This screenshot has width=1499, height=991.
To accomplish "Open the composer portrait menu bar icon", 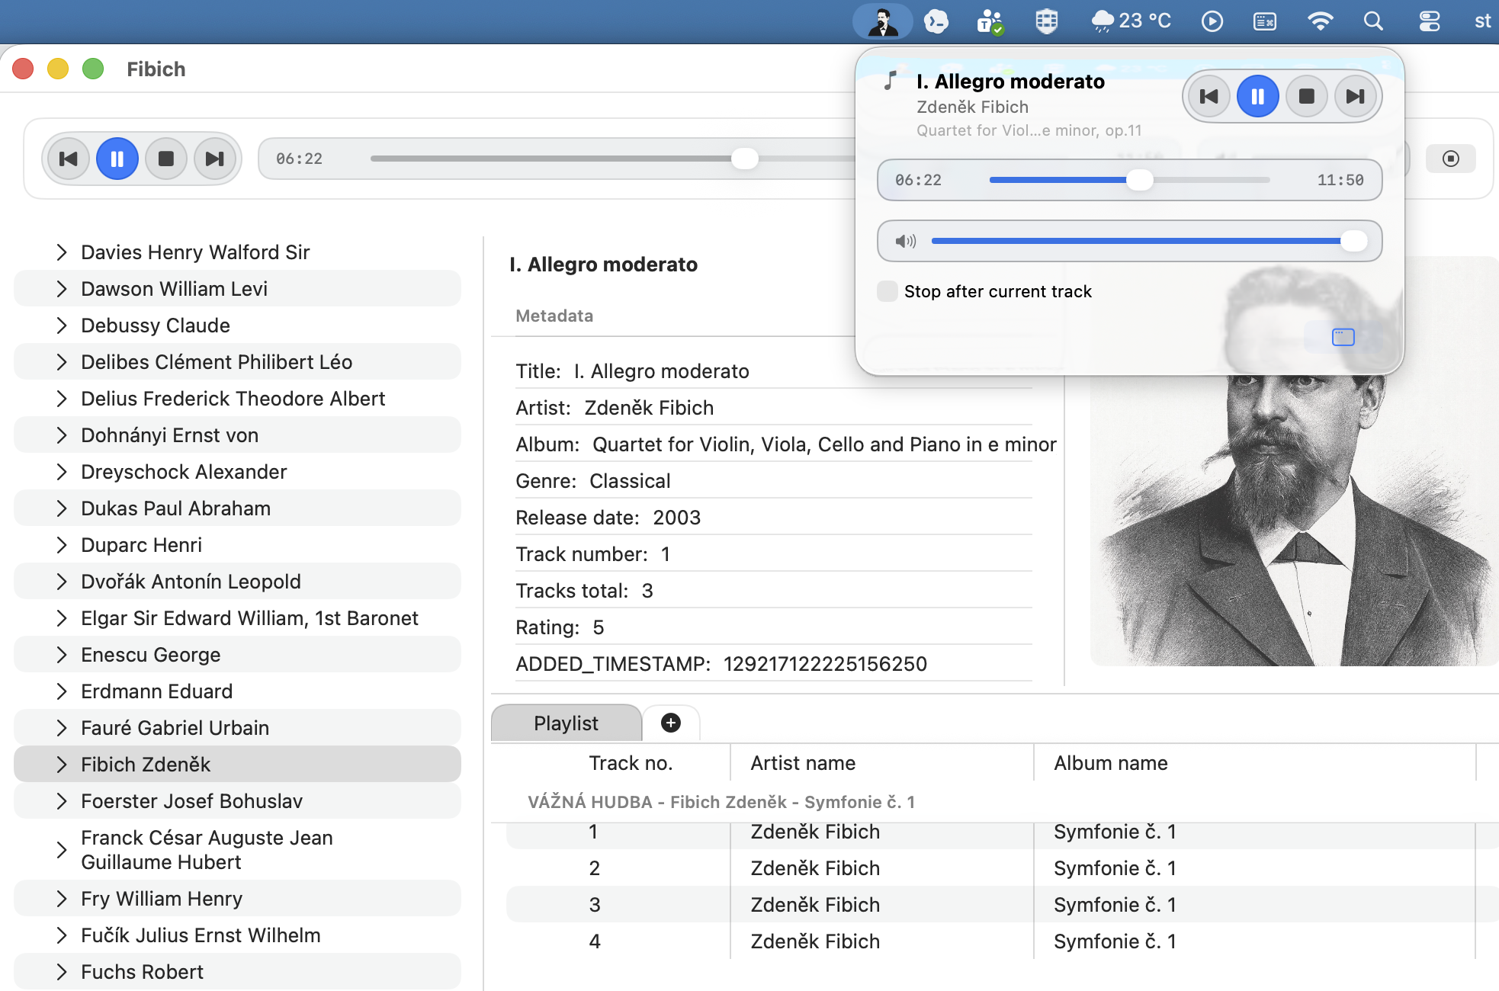I will (x=883, y=21).
